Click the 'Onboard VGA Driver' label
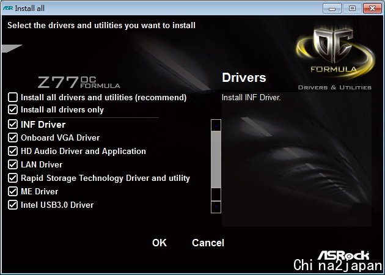385x275 pixels. point(60,137)
